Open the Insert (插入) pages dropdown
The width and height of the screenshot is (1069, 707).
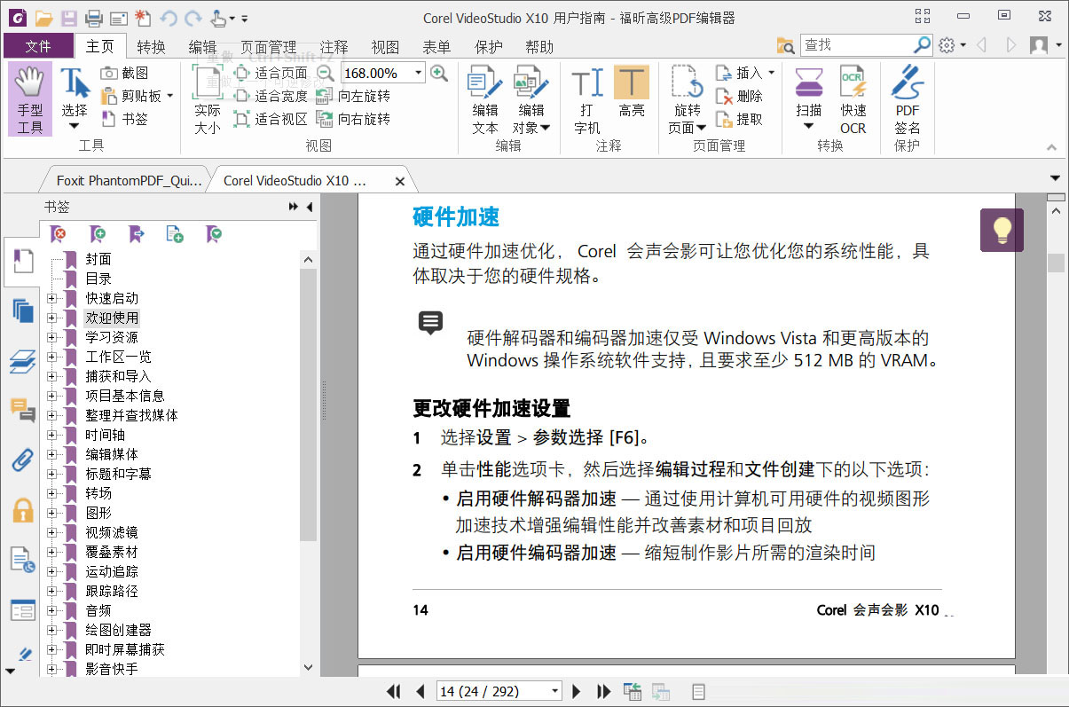(745, 73)
